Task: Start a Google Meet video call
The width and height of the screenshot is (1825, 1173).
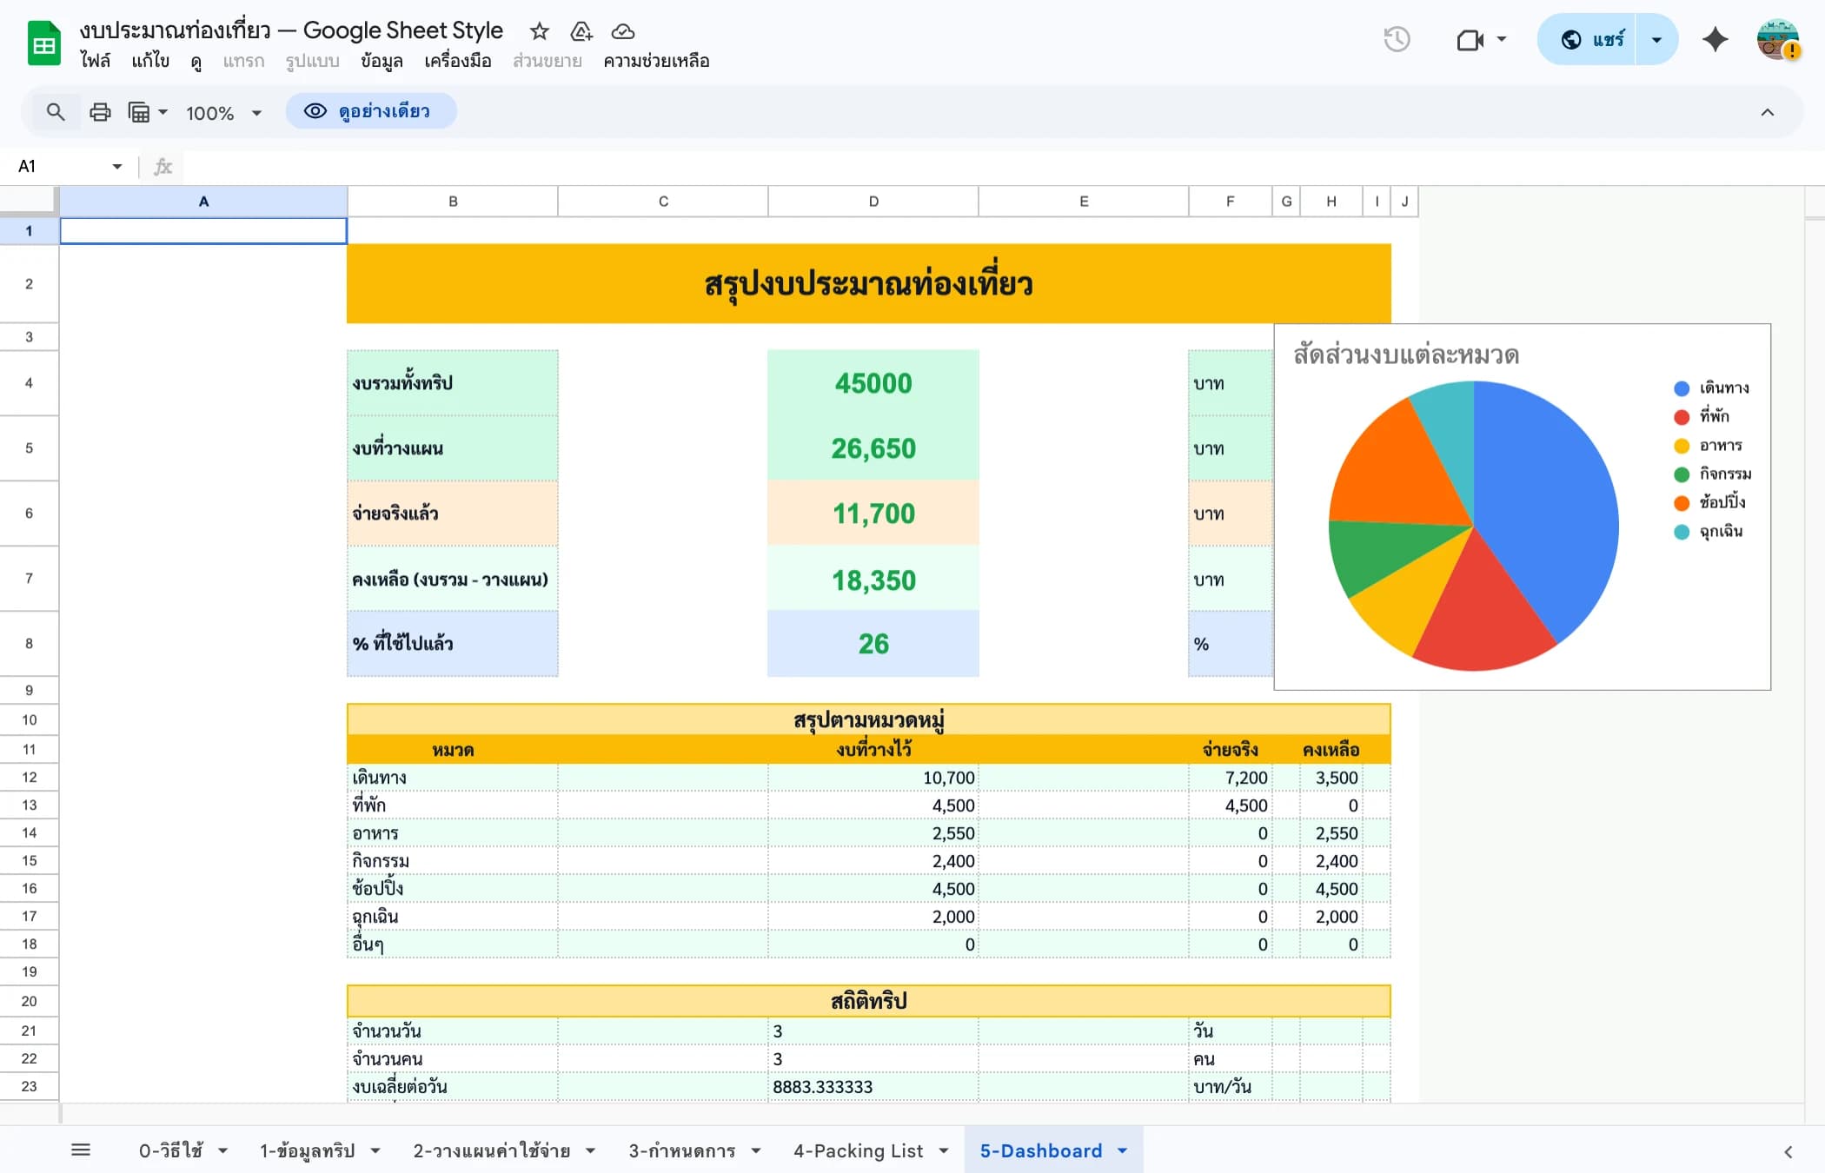Action: click(1470, 39)
